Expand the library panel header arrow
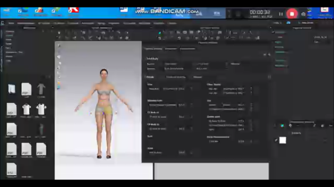 pyautogui.click(x=52, y=28)
